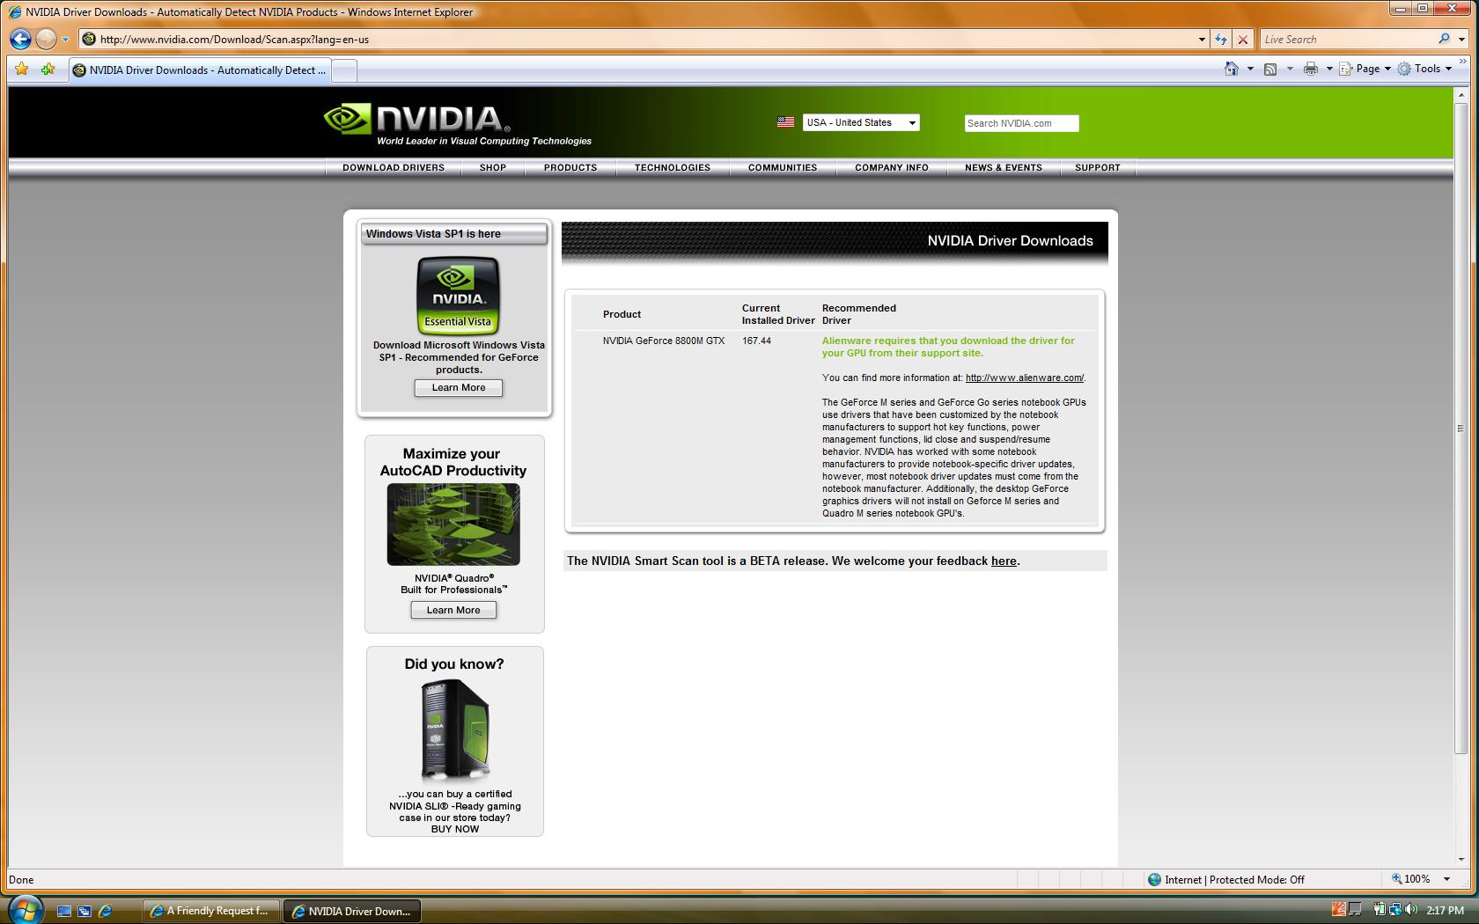Open the SUPPORT nav item
Viewport: 1479px width, 924px height.
1098,167
